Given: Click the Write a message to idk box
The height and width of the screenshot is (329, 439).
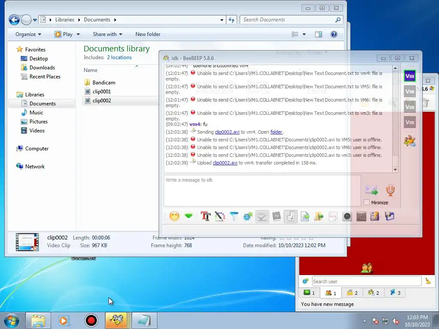Looking at the screenshot, I should [262, 191].
